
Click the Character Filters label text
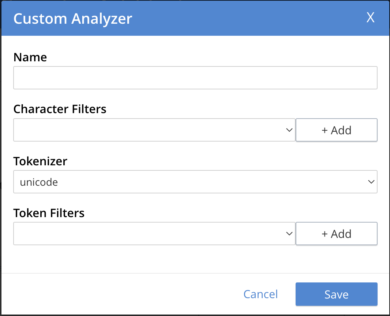point(60,109)
